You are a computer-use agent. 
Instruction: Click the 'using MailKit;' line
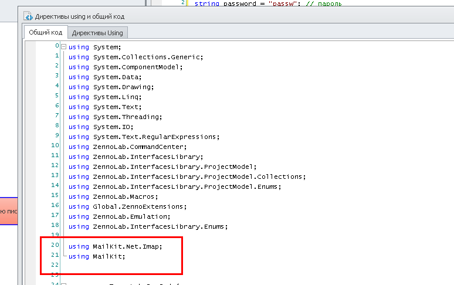coord(97,257)
